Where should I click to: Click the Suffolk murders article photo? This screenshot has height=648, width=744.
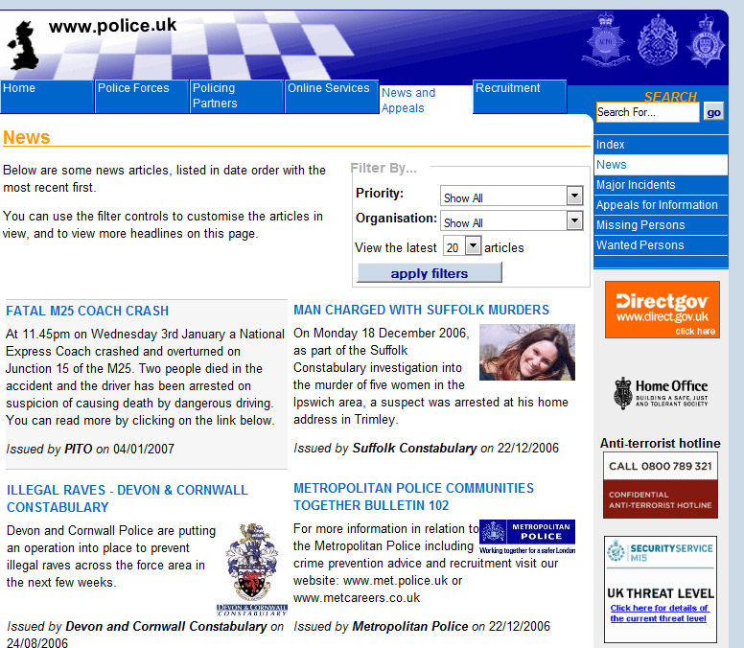526,352
